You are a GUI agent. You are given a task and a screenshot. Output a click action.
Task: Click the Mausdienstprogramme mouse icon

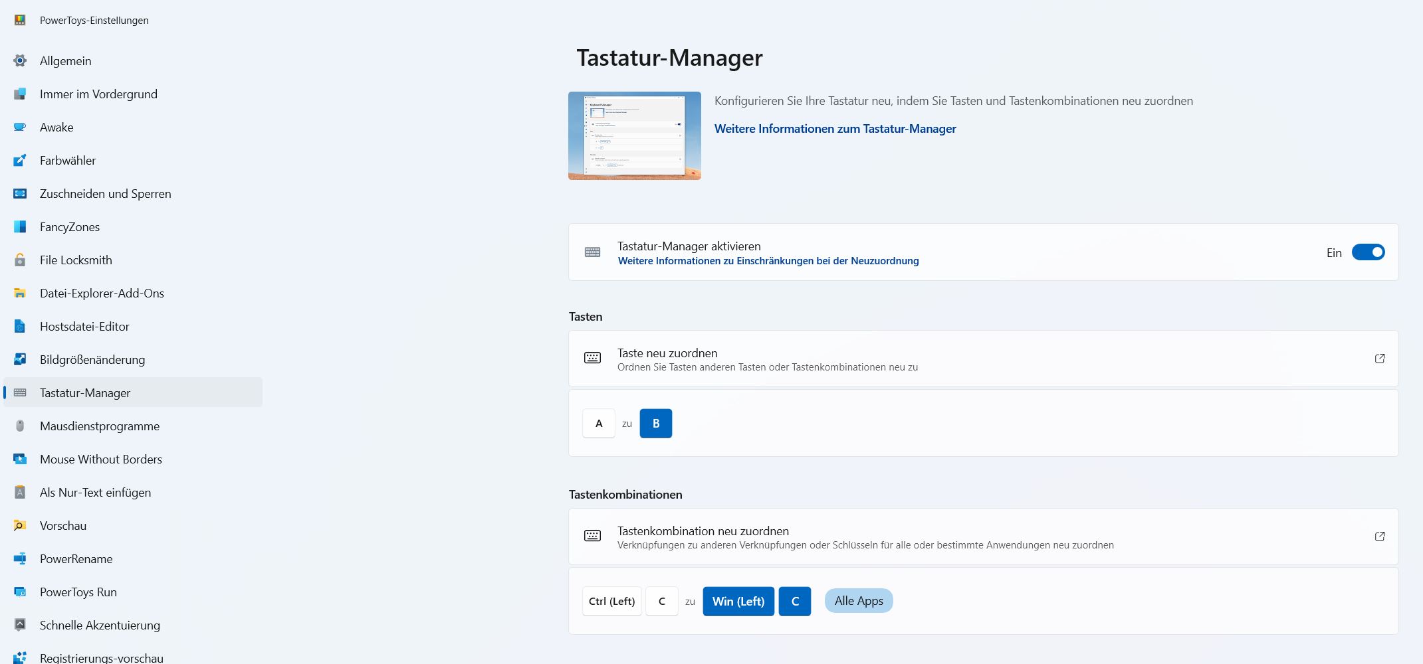click(x=20, y=426)
